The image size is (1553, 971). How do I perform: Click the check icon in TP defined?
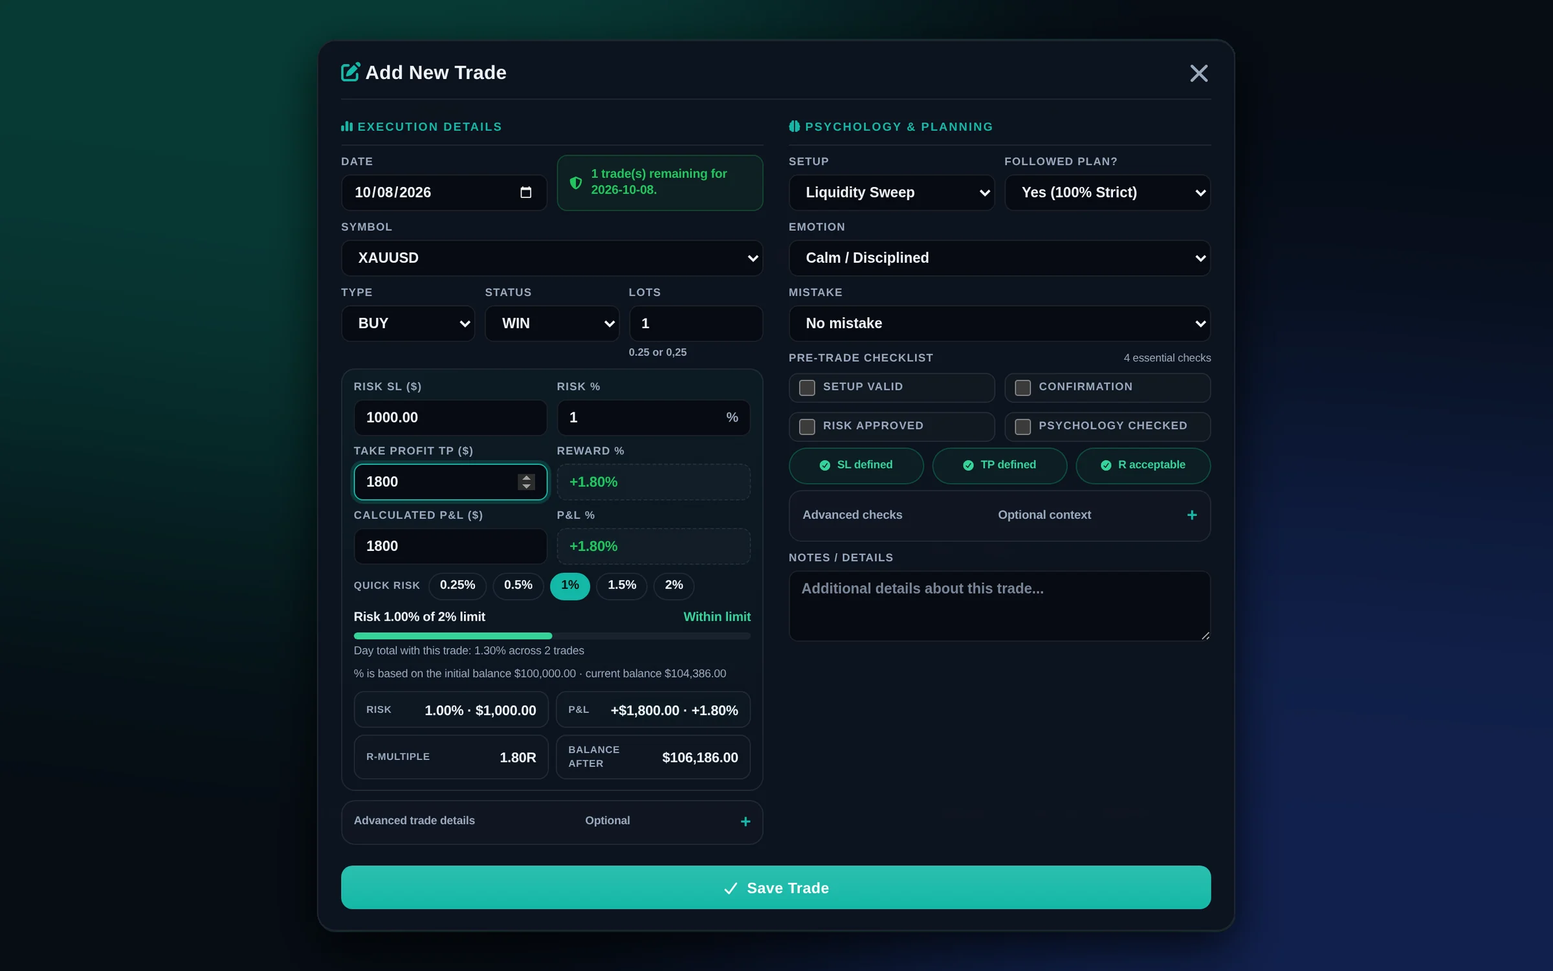(968, 465)
